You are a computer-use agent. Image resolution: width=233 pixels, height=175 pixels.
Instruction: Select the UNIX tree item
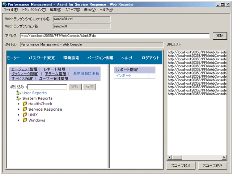click(33, 115)
